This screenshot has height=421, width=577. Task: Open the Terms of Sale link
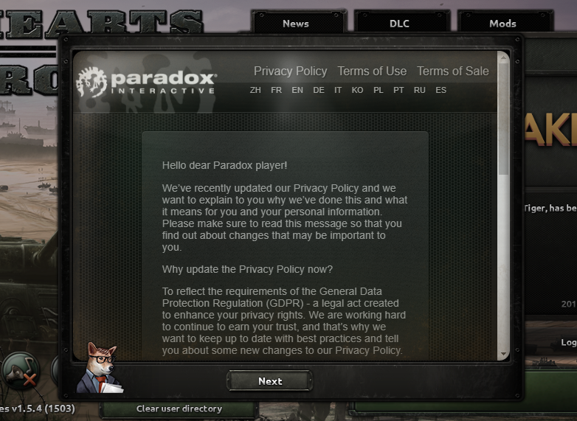[452, 71]
